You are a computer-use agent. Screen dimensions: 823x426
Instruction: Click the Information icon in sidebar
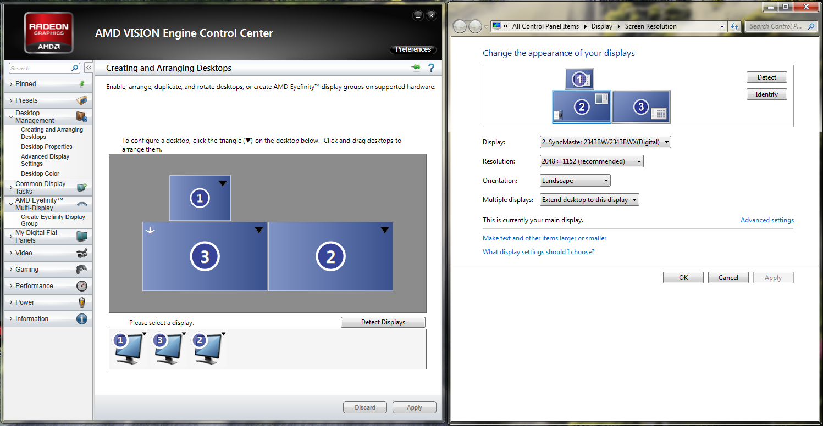coord(82,319)
